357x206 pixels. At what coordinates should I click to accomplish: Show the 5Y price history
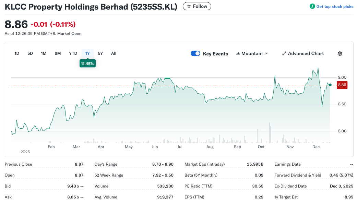point(100,53)
